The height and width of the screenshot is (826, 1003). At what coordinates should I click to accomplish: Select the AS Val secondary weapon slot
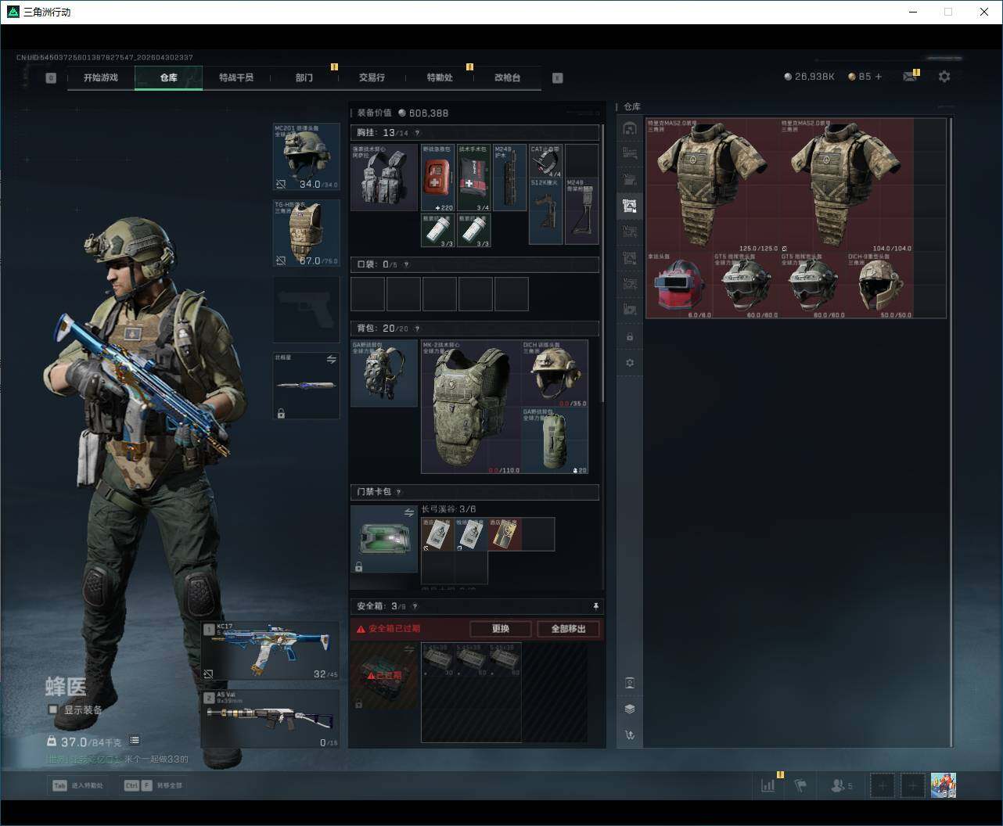click(271, 719)
